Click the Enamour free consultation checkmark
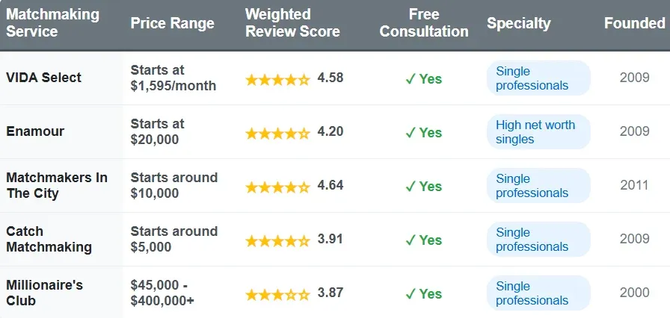This screenshot has height=318, width=670. tap(410, 132)
